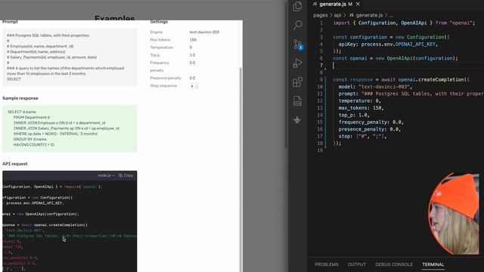
Task: Click the 'API request' heading
Action: pos(15,164)
